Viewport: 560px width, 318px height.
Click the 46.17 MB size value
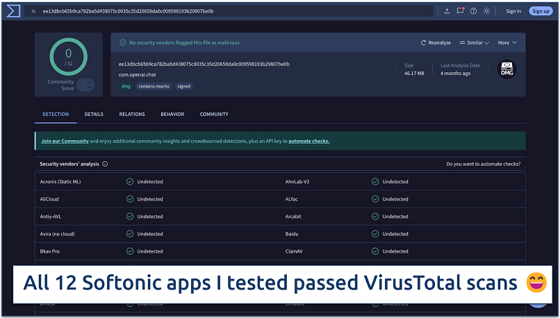point(414,73)
